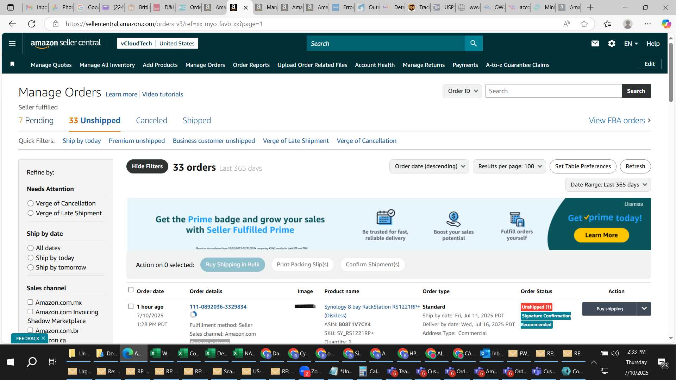Screen dimensions: 676x380
Task: Click the browser profile avatar icon
Action: click(x=627, y=24)
